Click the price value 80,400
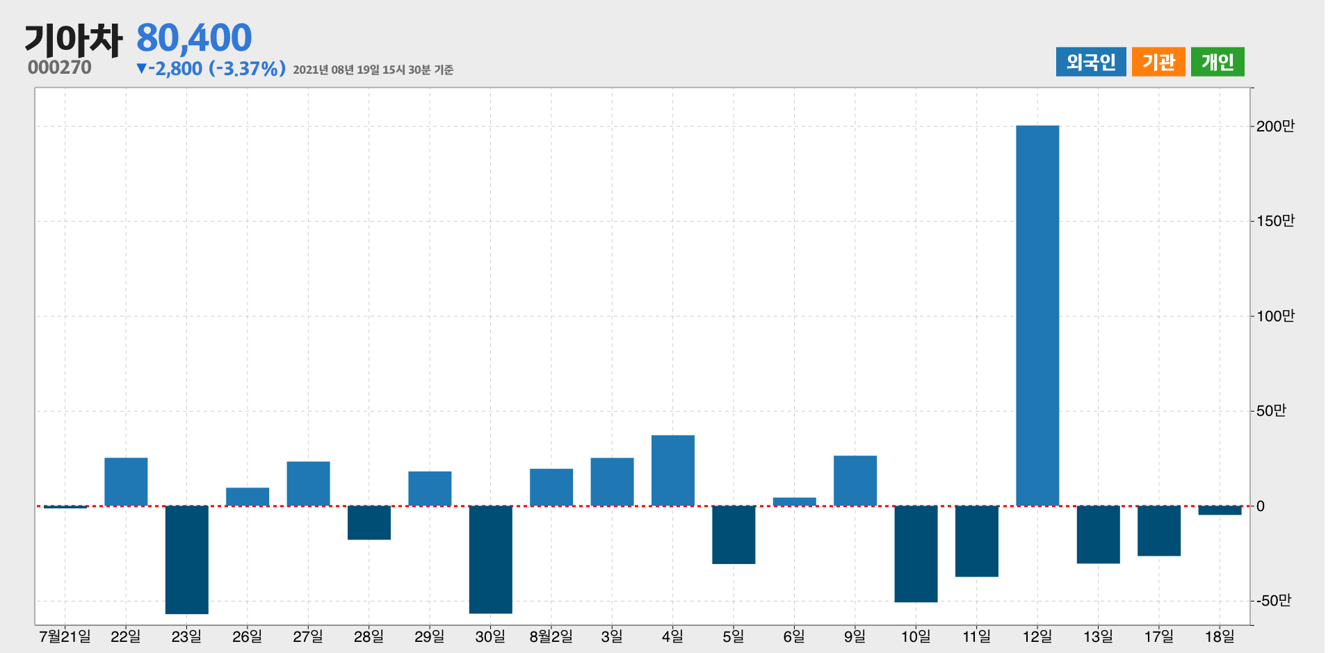The width and height of the screenshot is (1335, 653). (194, 38)
